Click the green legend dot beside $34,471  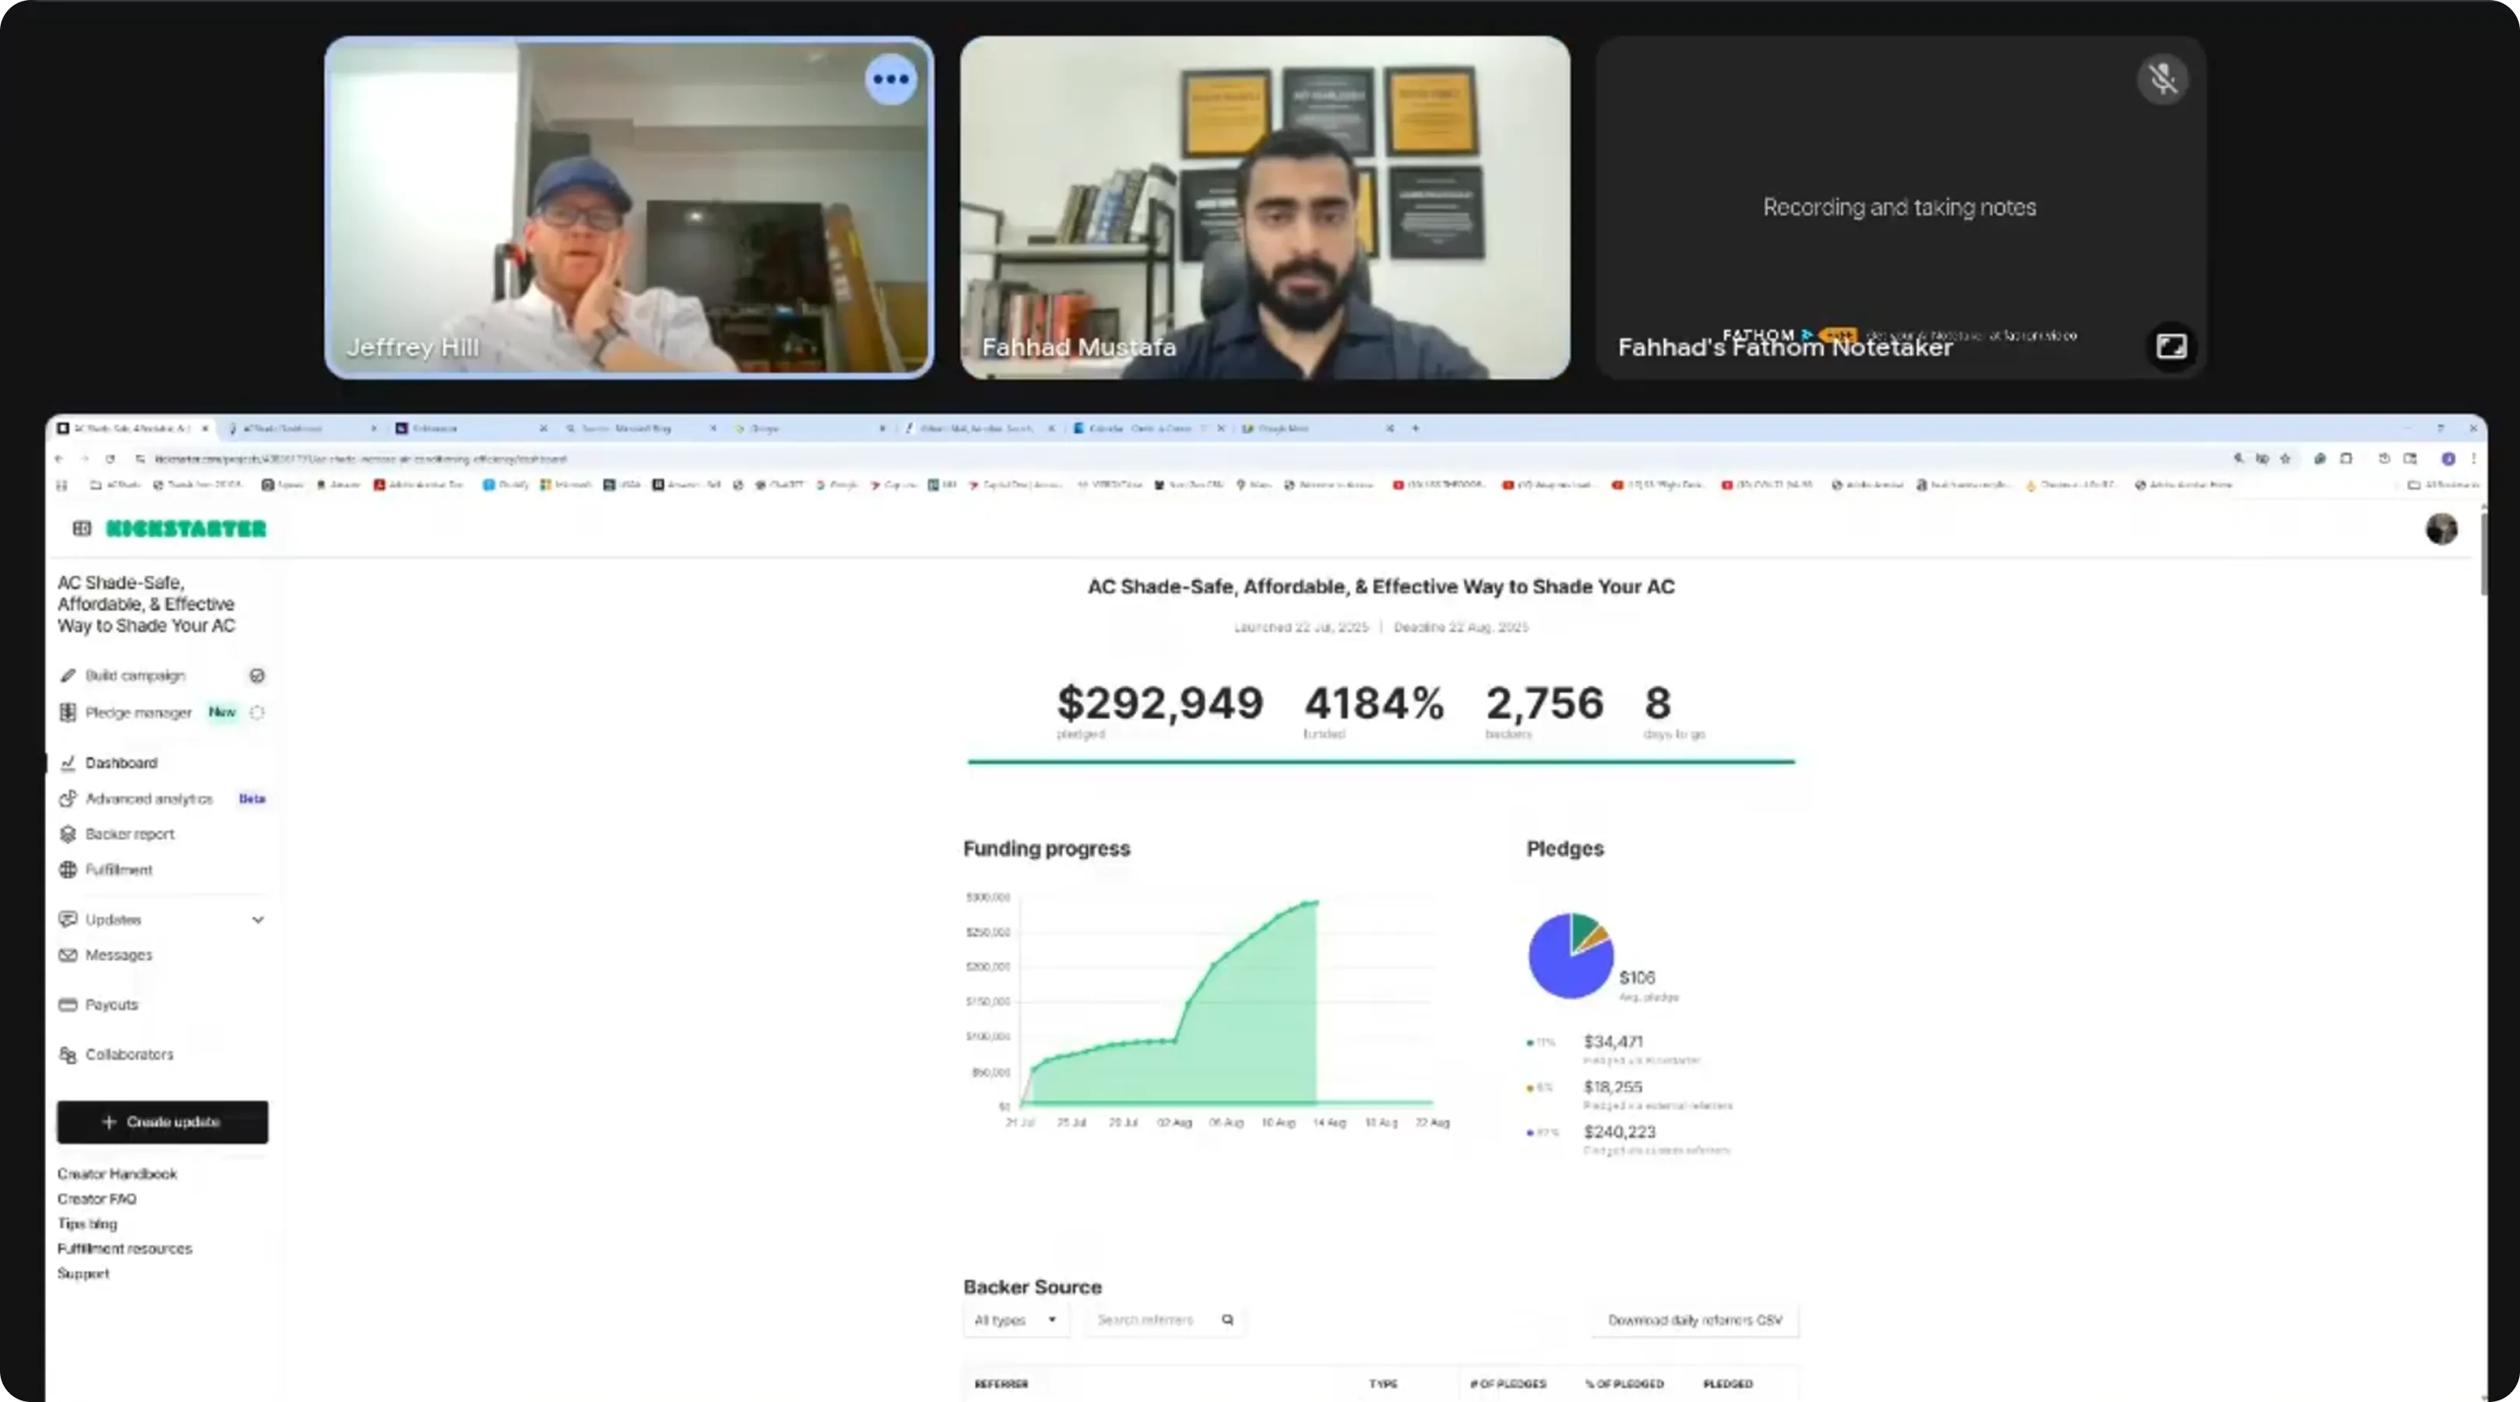click(x=1530, y=1043)
